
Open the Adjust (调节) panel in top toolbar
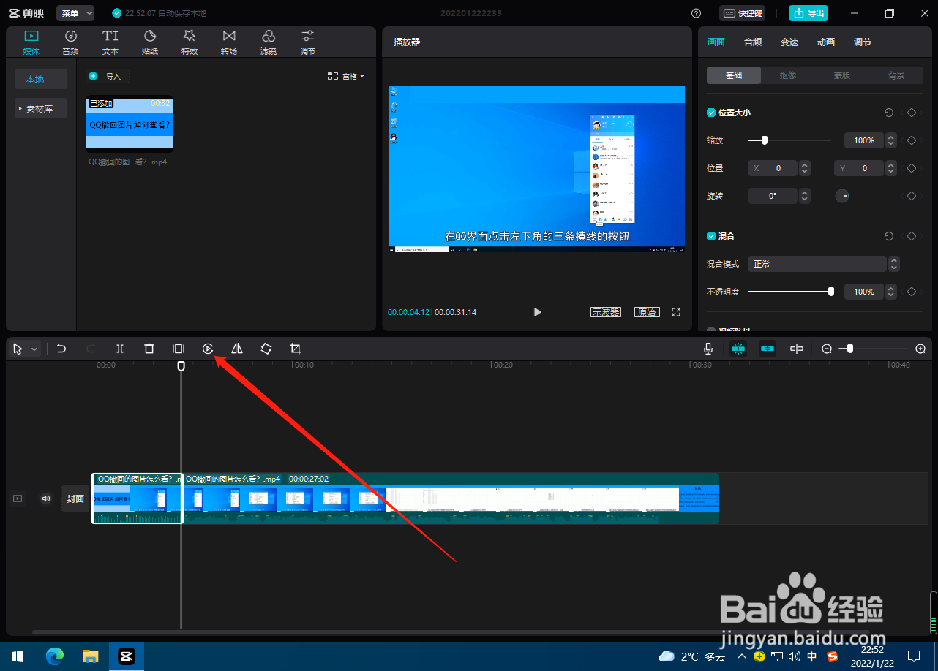(x=308, y=42)
